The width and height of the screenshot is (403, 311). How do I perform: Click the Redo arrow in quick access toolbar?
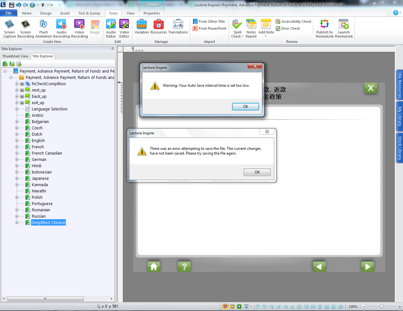pyautogui.click(x=25, y=5)
